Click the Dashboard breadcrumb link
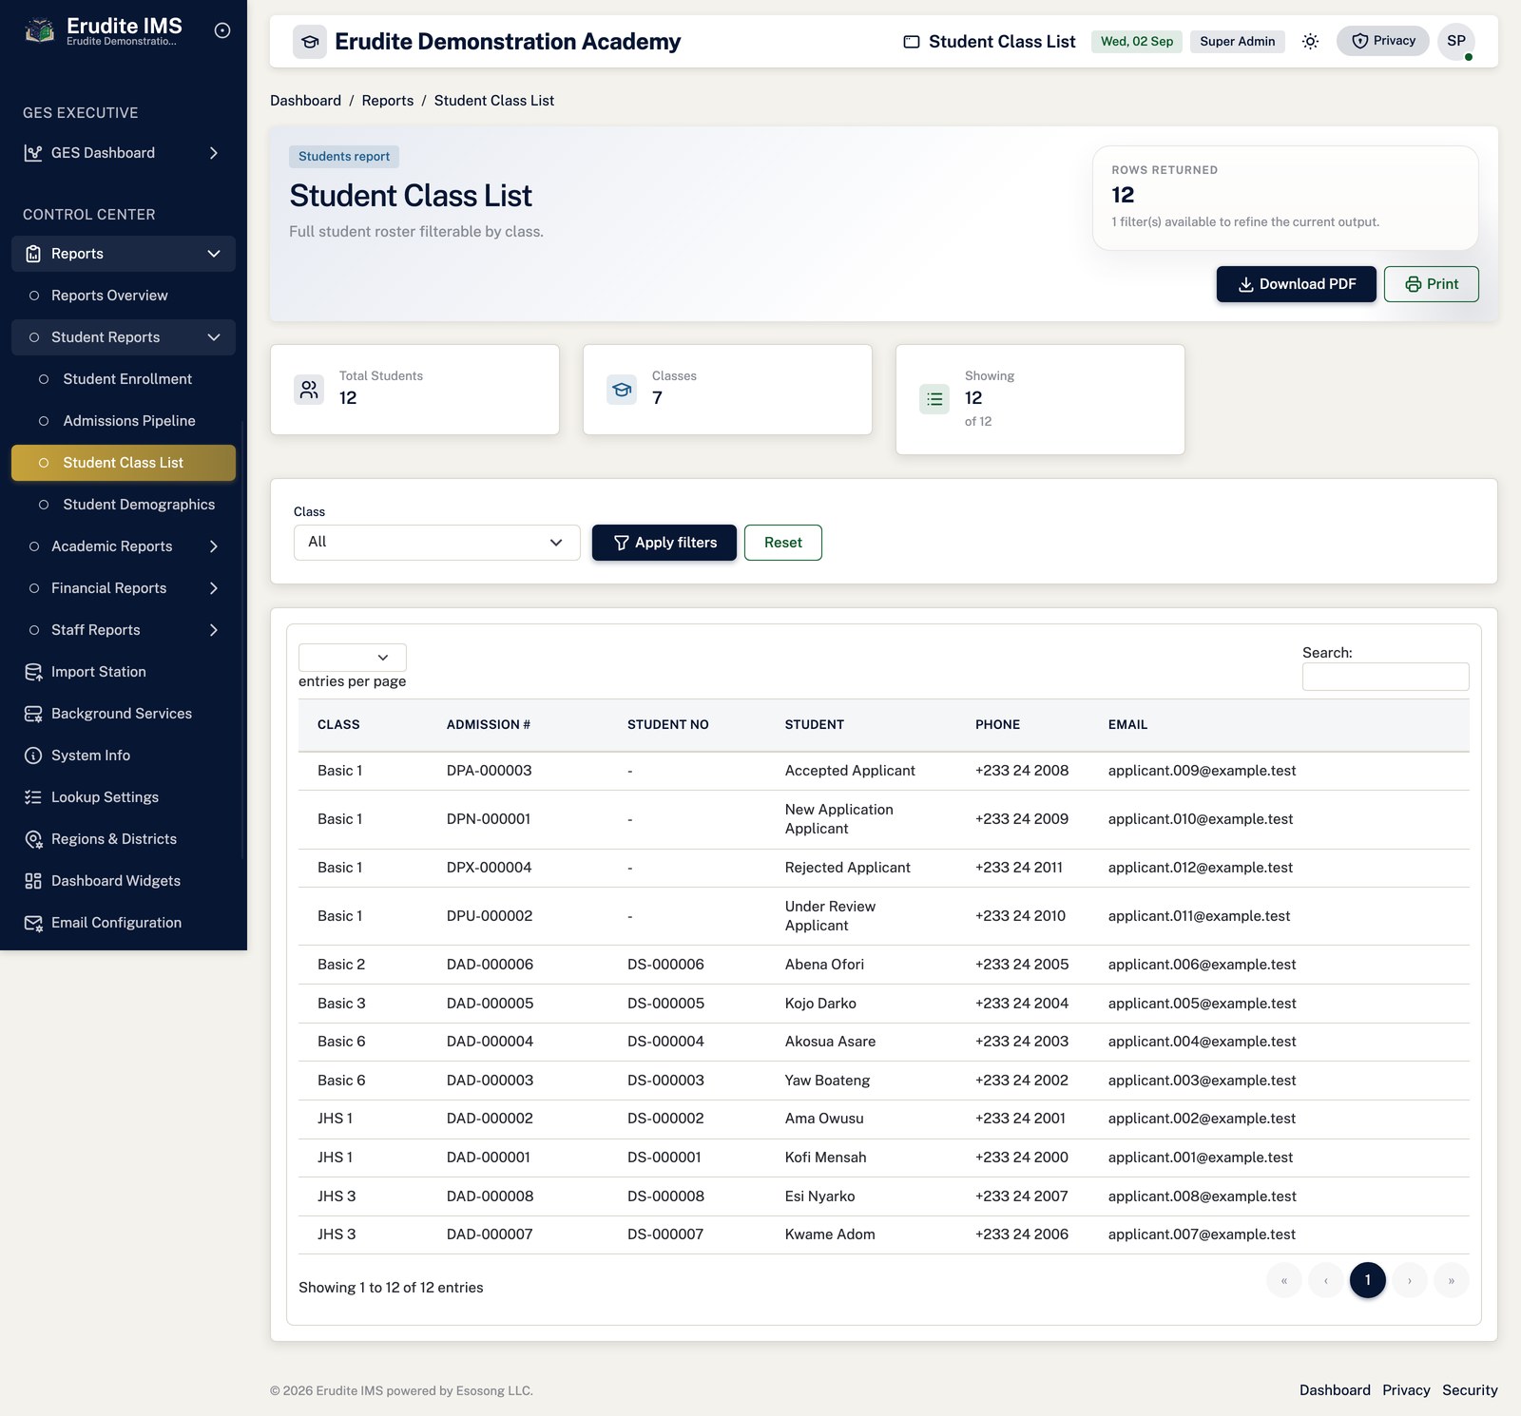Screen dimensions: 1521x1416 pyautogui.click(x=305, y=101)
